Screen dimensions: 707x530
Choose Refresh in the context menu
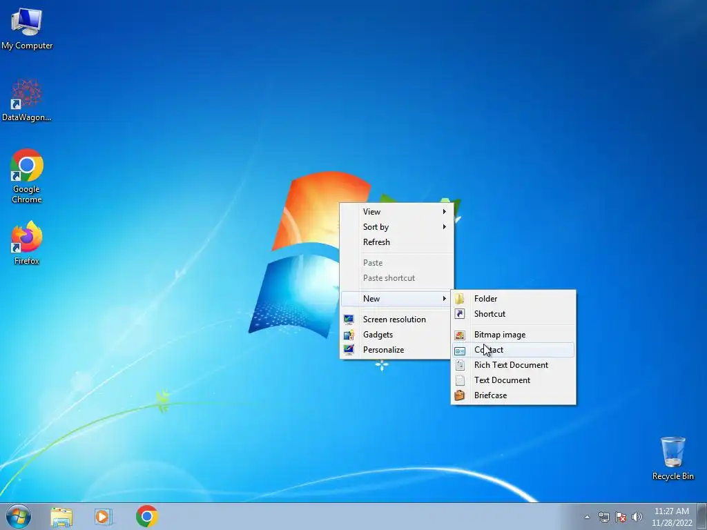(x=396, y=242)
